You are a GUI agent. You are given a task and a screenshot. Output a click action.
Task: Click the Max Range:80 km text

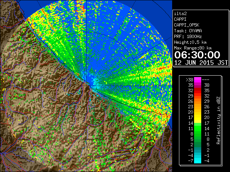pos(193,48)
